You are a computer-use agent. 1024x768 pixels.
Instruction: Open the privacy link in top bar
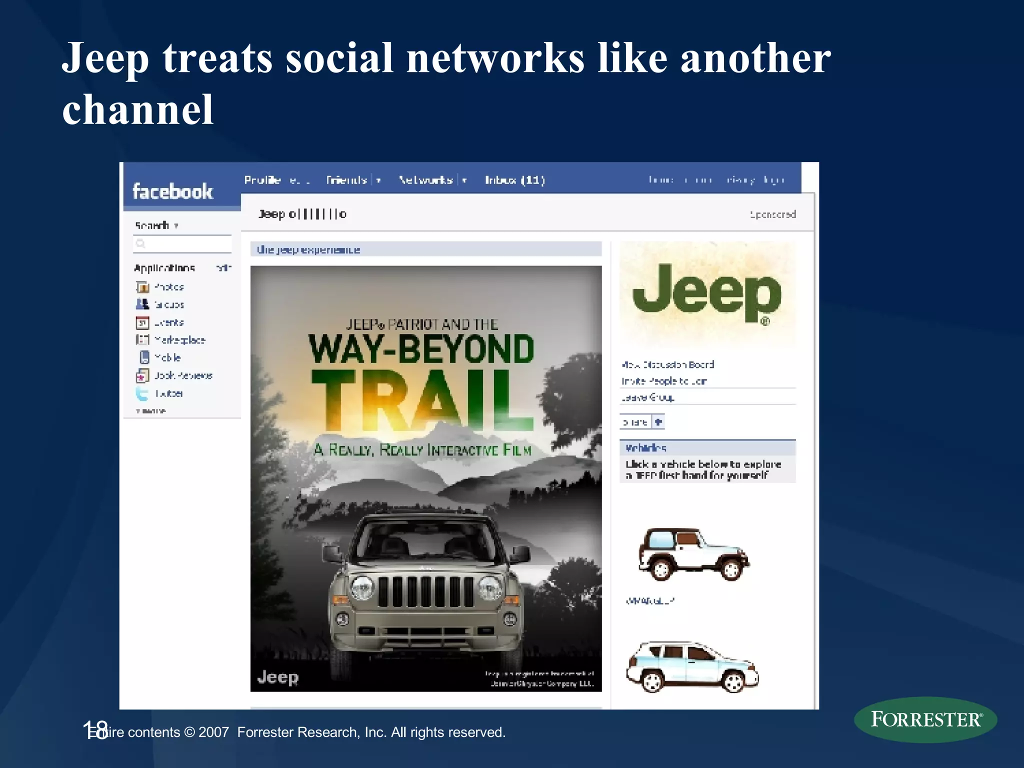click(x=740, y=180)
